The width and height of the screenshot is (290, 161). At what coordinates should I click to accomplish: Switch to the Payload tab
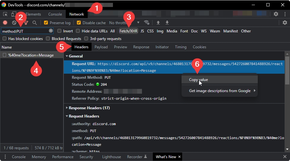pyautogui.click(x=101, y=47)
